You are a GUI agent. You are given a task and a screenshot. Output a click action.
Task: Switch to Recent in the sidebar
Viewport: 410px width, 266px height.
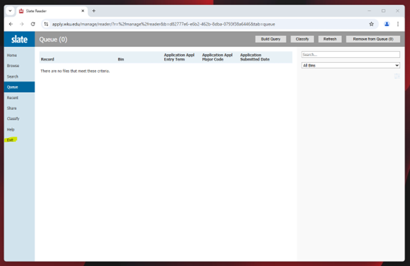click(x=12, y=98)
